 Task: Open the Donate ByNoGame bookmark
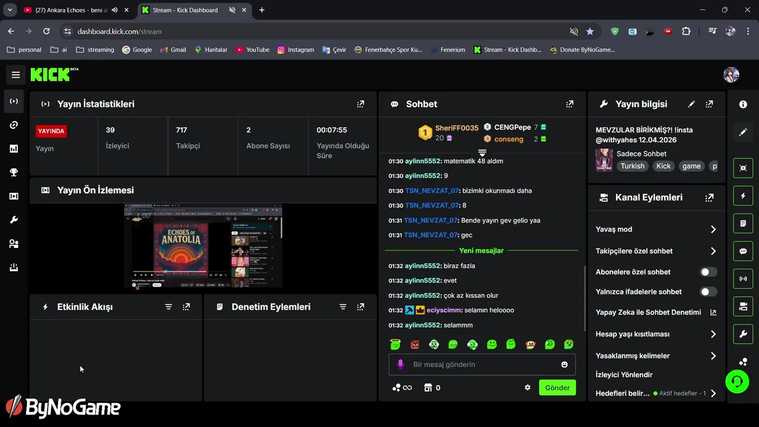point(582,50)
